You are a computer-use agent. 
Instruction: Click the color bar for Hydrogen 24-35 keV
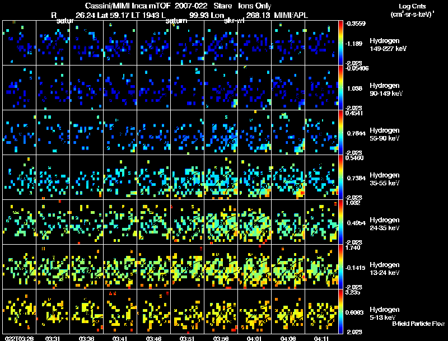click(341, 222)
